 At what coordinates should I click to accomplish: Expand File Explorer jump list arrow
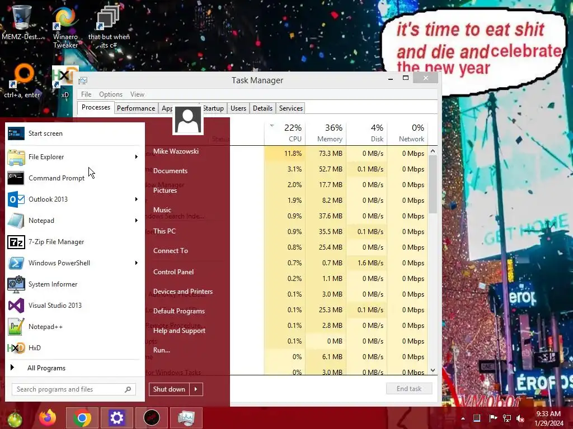click(x=137, y=157)
